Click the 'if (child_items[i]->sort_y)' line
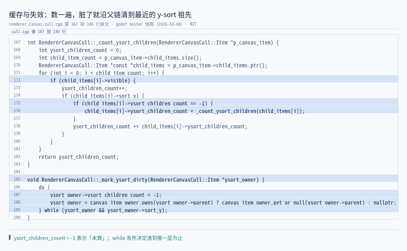The width and height of the screenshot is (407, 251). tap(103, 96)
